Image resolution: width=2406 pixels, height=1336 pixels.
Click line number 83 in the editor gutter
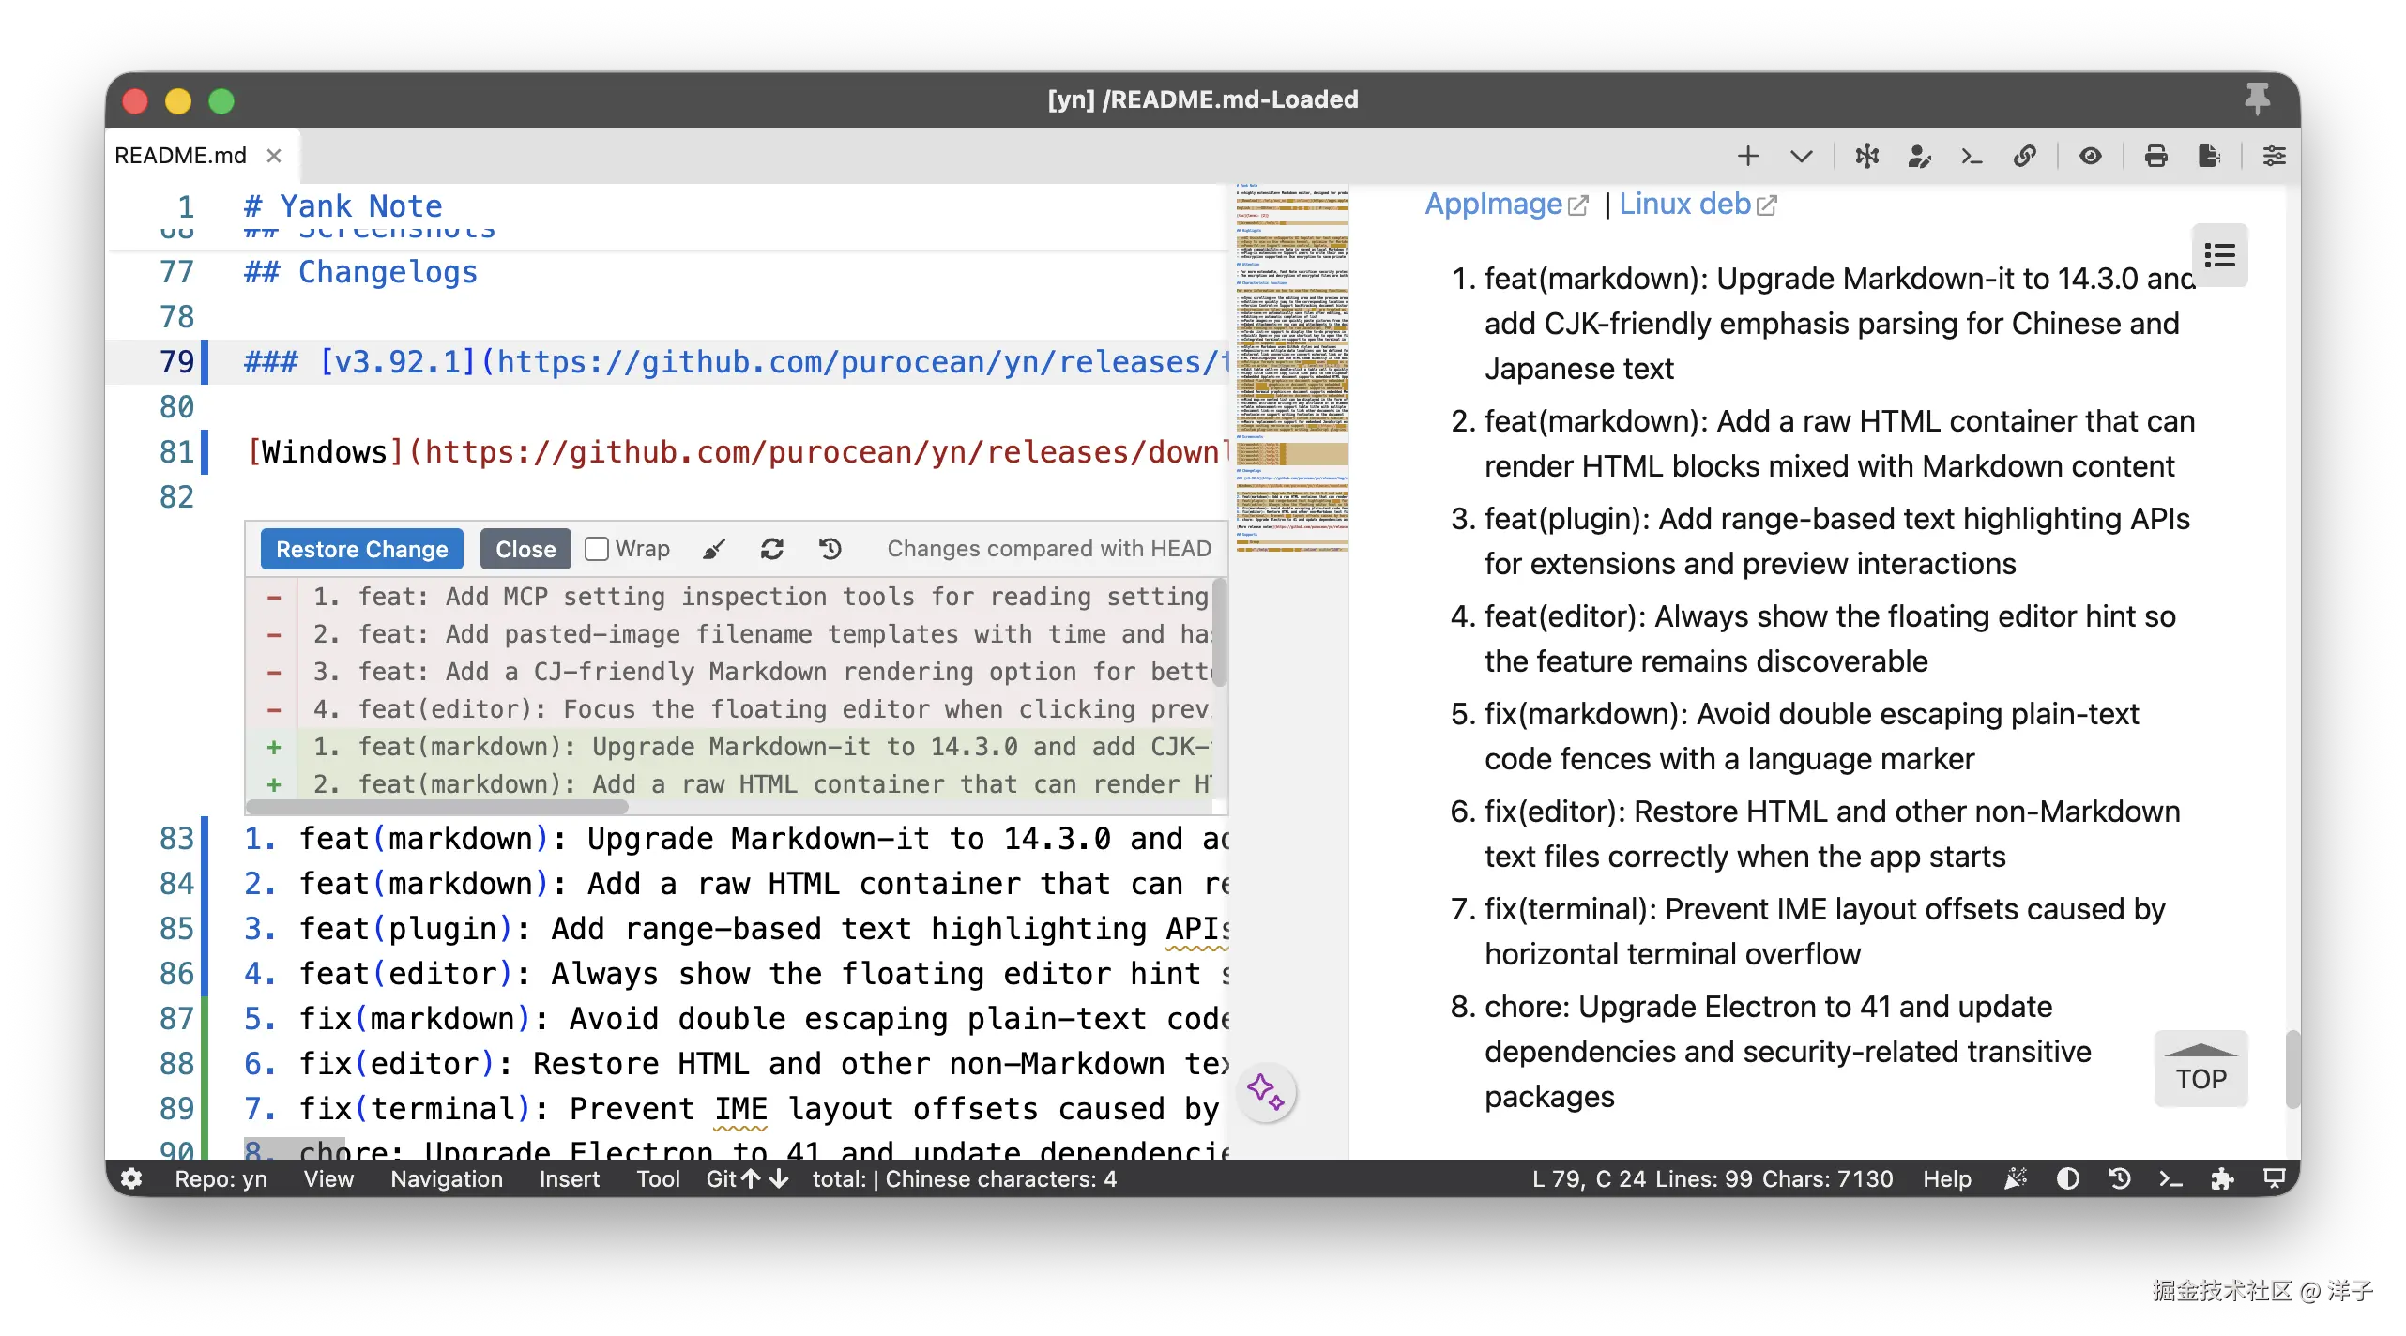[176, 839]
